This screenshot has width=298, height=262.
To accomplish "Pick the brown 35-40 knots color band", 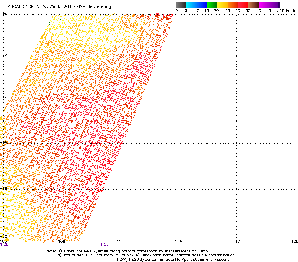I will pos(254,5).
